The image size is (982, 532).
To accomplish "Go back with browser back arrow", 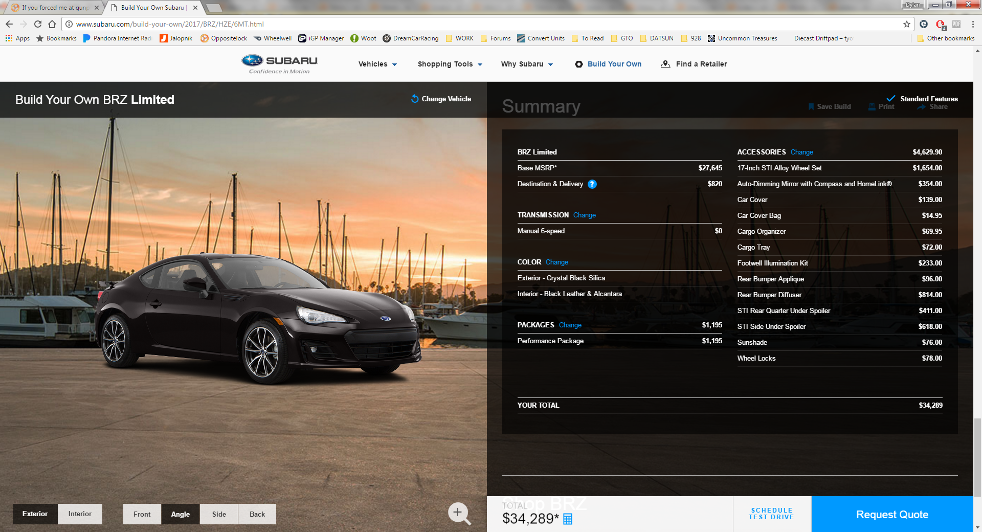I will click(x=9, y=24).
